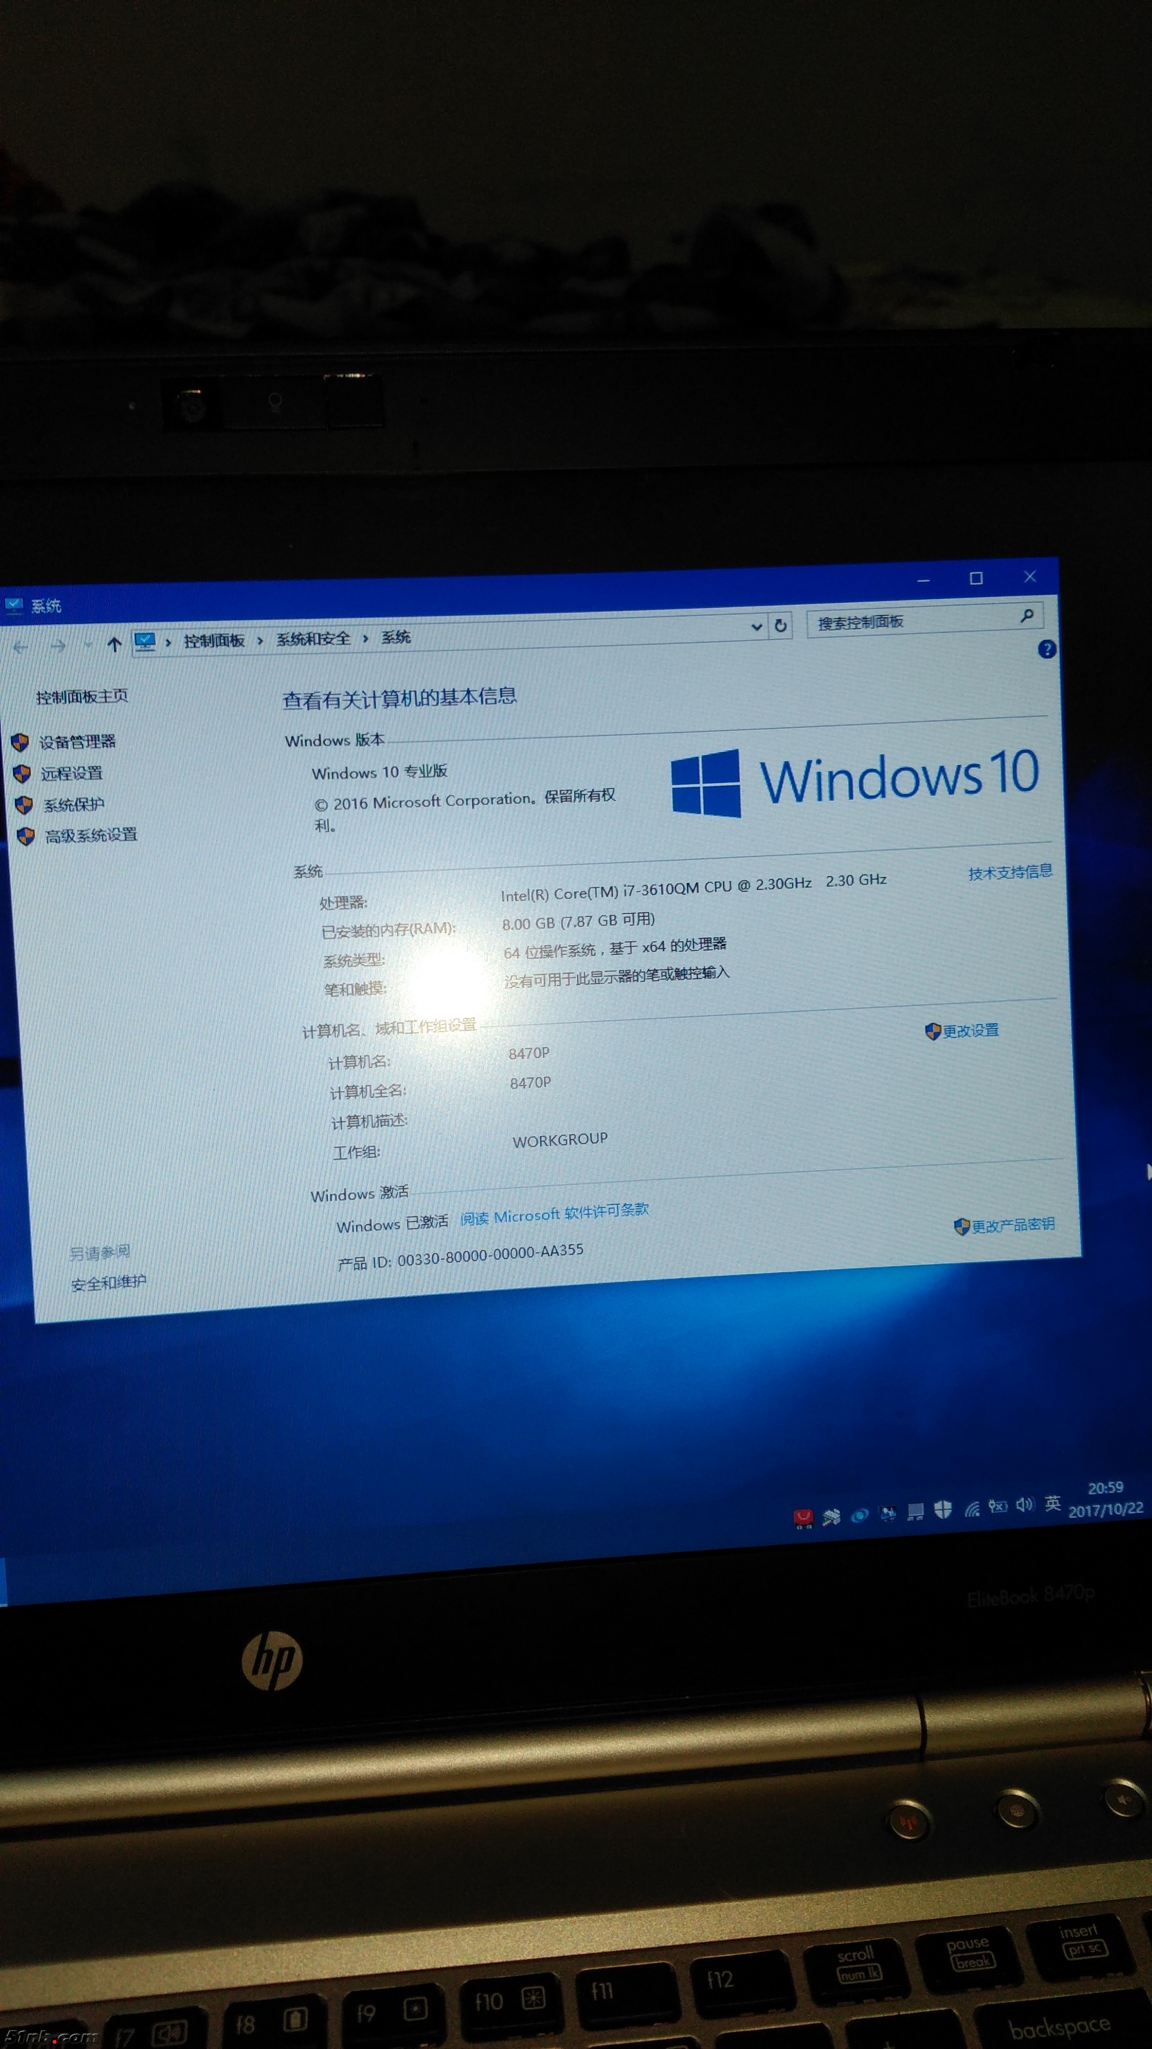Click 技术支持信息 support information link
Image resolution: width=1152 pixels, height=2049 pixels.
1009,872
